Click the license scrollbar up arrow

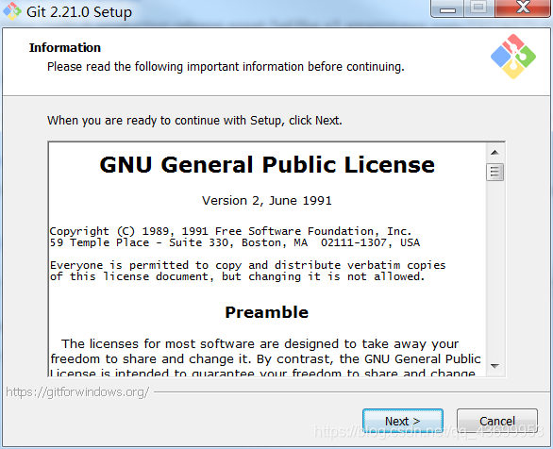(x=494, y=152)
